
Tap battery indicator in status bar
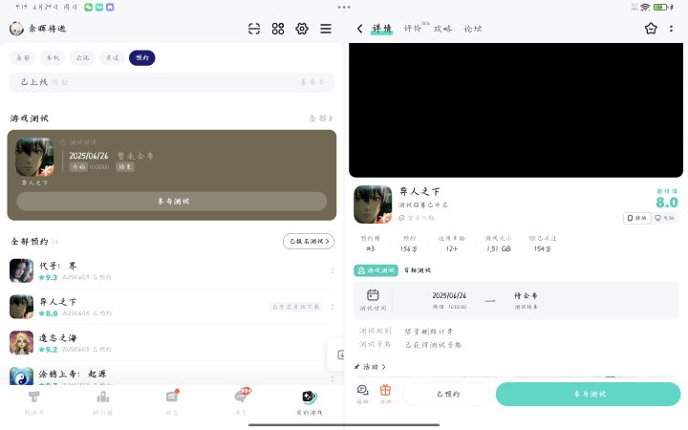click(660, 7)
